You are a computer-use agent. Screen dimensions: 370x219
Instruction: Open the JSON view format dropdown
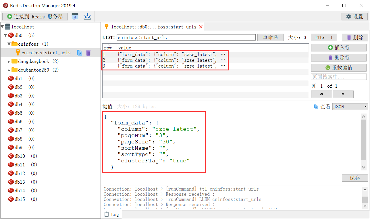pos(350,107)
